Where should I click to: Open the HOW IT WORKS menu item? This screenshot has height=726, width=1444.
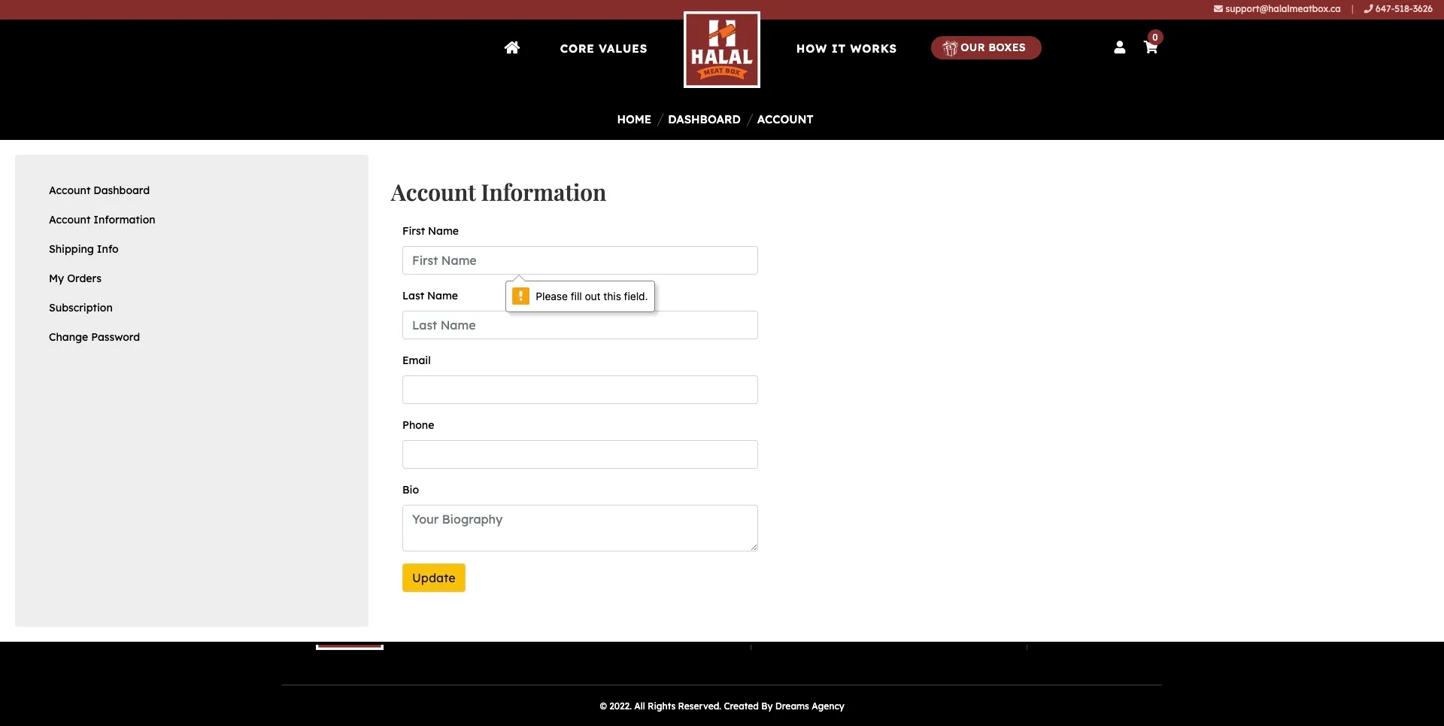(x=846, y=48)
